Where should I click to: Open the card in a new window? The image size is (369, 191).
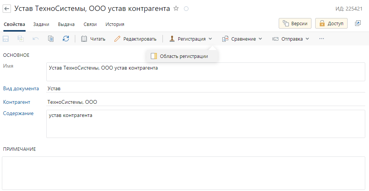358,23
